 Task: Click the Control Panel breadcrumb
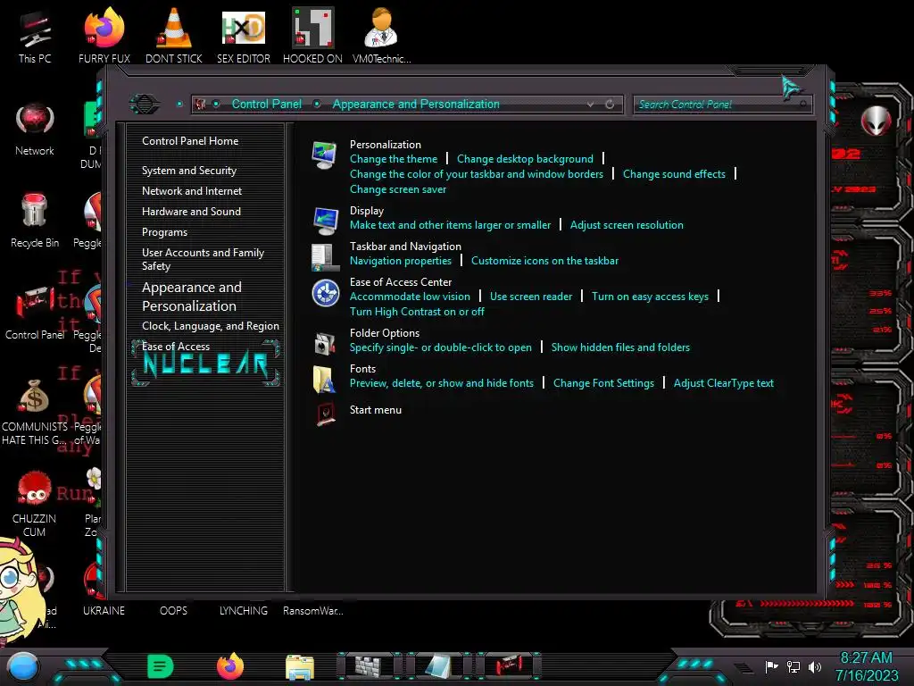tap(266, 104)
